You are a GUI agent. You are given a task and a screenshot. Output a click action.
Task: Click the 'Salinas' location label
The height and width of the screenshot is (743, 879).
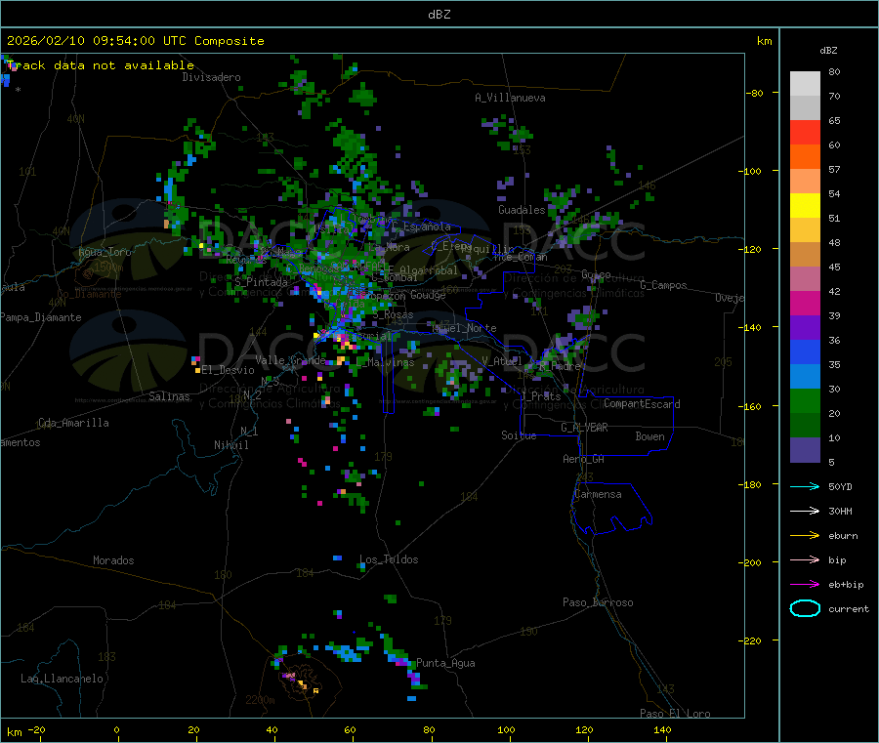169,396
